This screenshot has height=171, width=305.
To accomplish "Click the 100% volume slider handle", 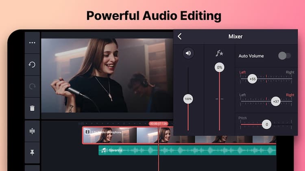I will point(188,99).
